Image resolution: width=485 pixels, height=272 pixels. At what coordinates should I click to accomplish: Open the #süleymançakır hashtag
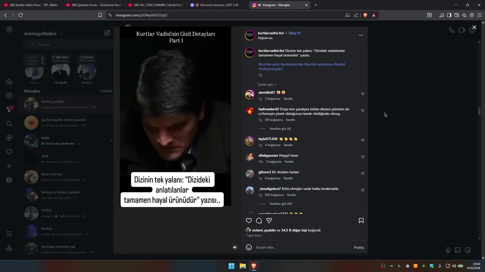click(x=271, y=69)
